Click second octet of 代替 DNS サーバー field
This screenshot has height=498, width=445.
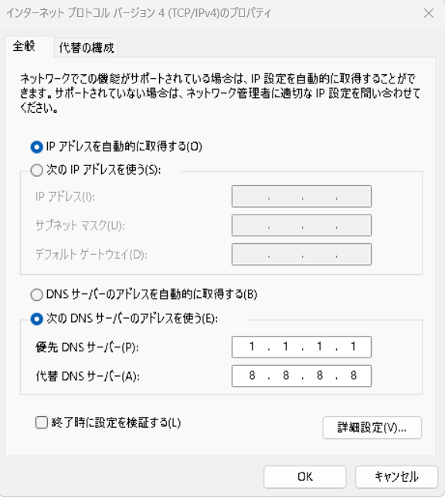[286, 376]
